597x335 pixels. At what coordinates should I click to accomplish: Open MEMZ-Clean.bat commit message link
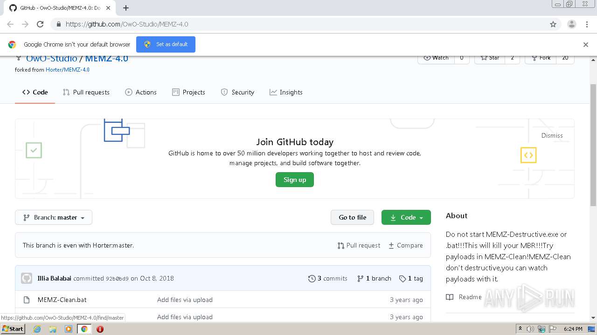[185, 300]
